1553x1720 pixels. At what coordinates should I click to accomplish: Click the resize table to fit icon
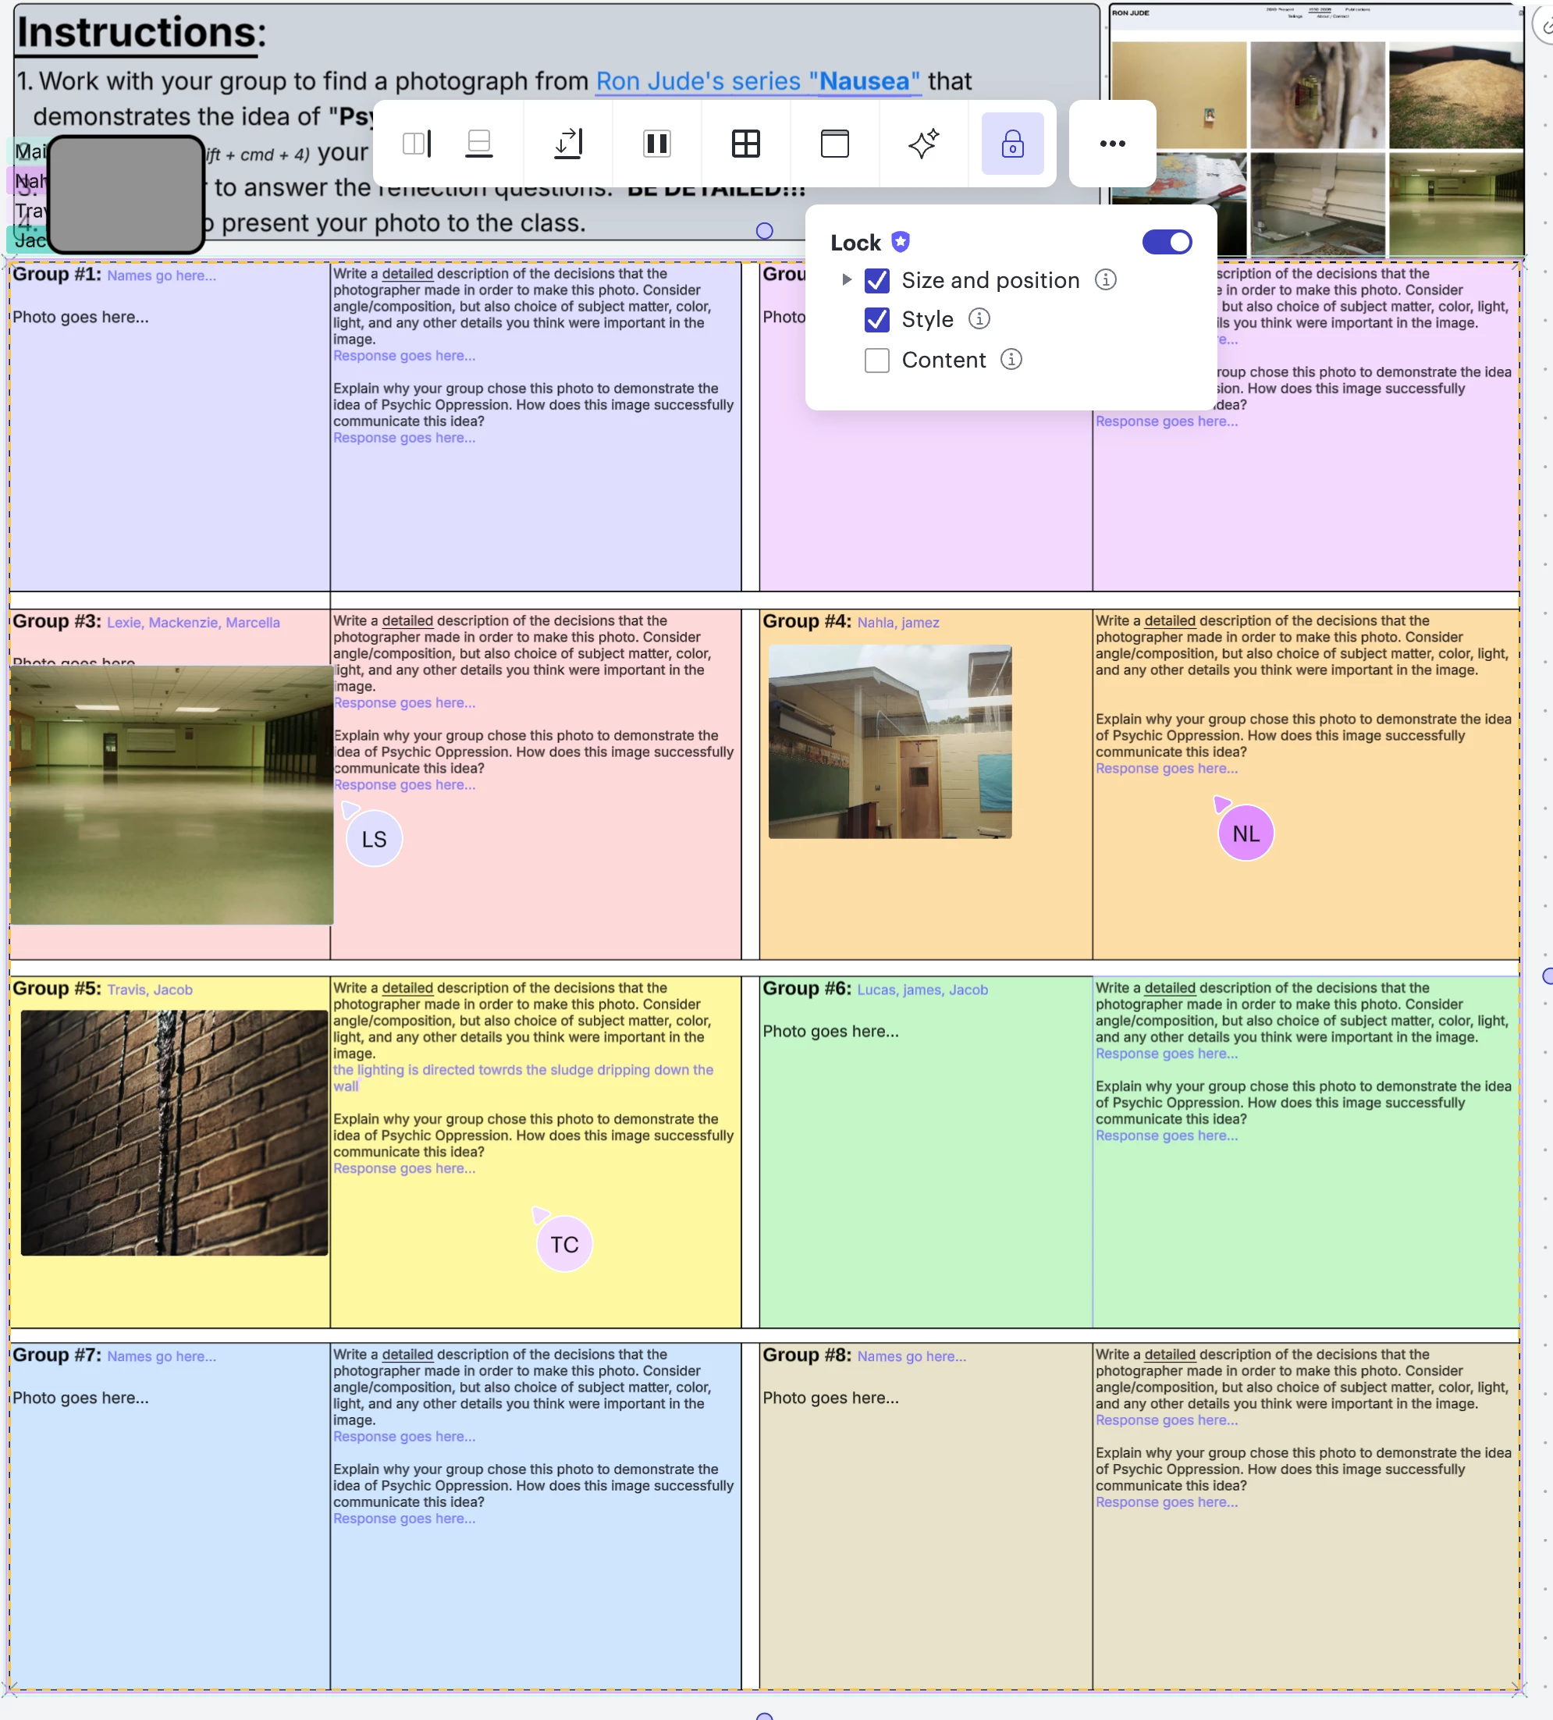click(568, 144)
